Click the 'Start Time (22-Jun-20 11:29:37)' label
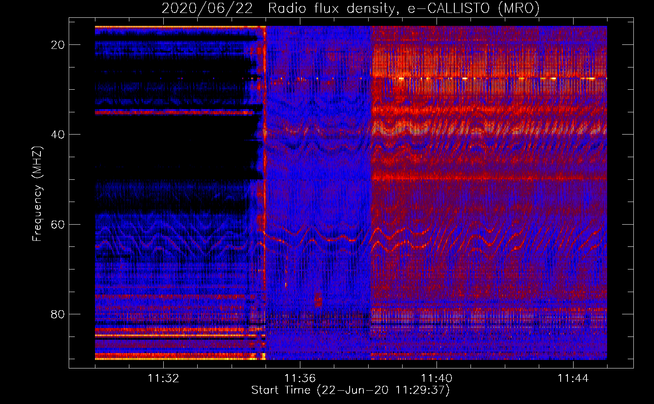This screenshot has width=654, height=404. coord(350,390)
